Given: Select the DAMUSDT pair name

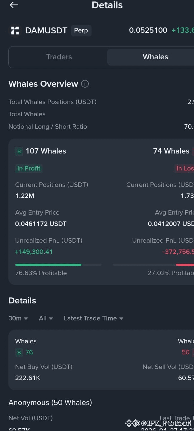Looking at the screenshot, I should [x=46, y=30].
